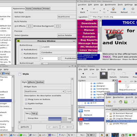Open Downloads link on TIGCC site
Screen dimensions: 137x137
click(x=89, y=23)
